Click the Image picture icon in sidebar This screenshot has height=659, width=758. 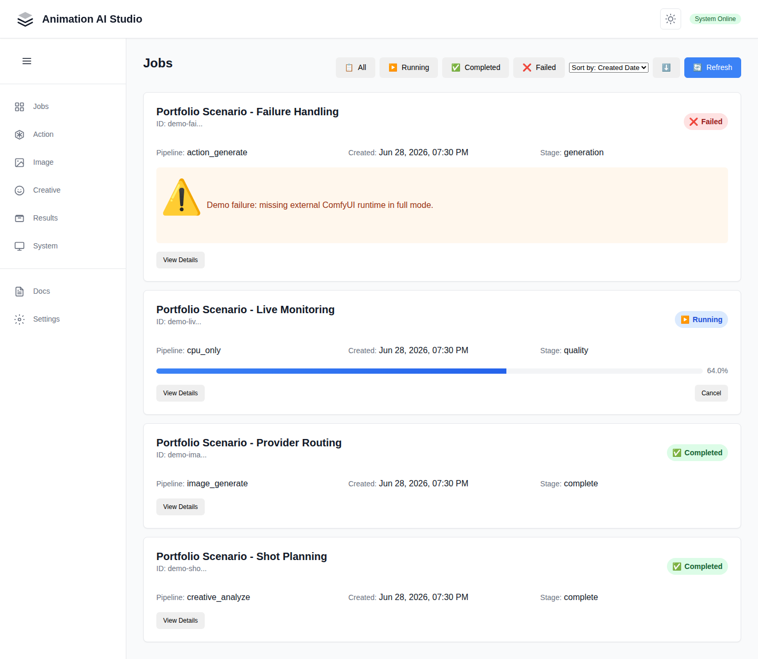pyautogui.click(x=19, y=163)
